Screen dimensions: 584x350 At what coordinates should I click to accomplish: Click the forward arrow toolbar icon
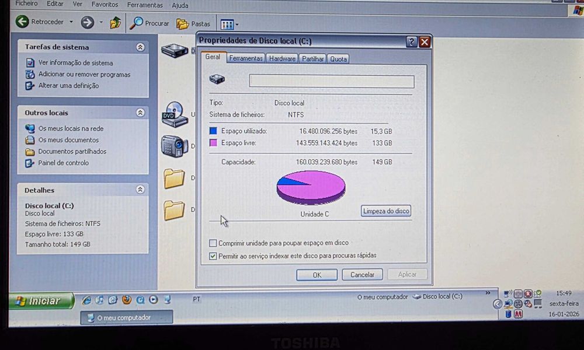coord(87,22)
